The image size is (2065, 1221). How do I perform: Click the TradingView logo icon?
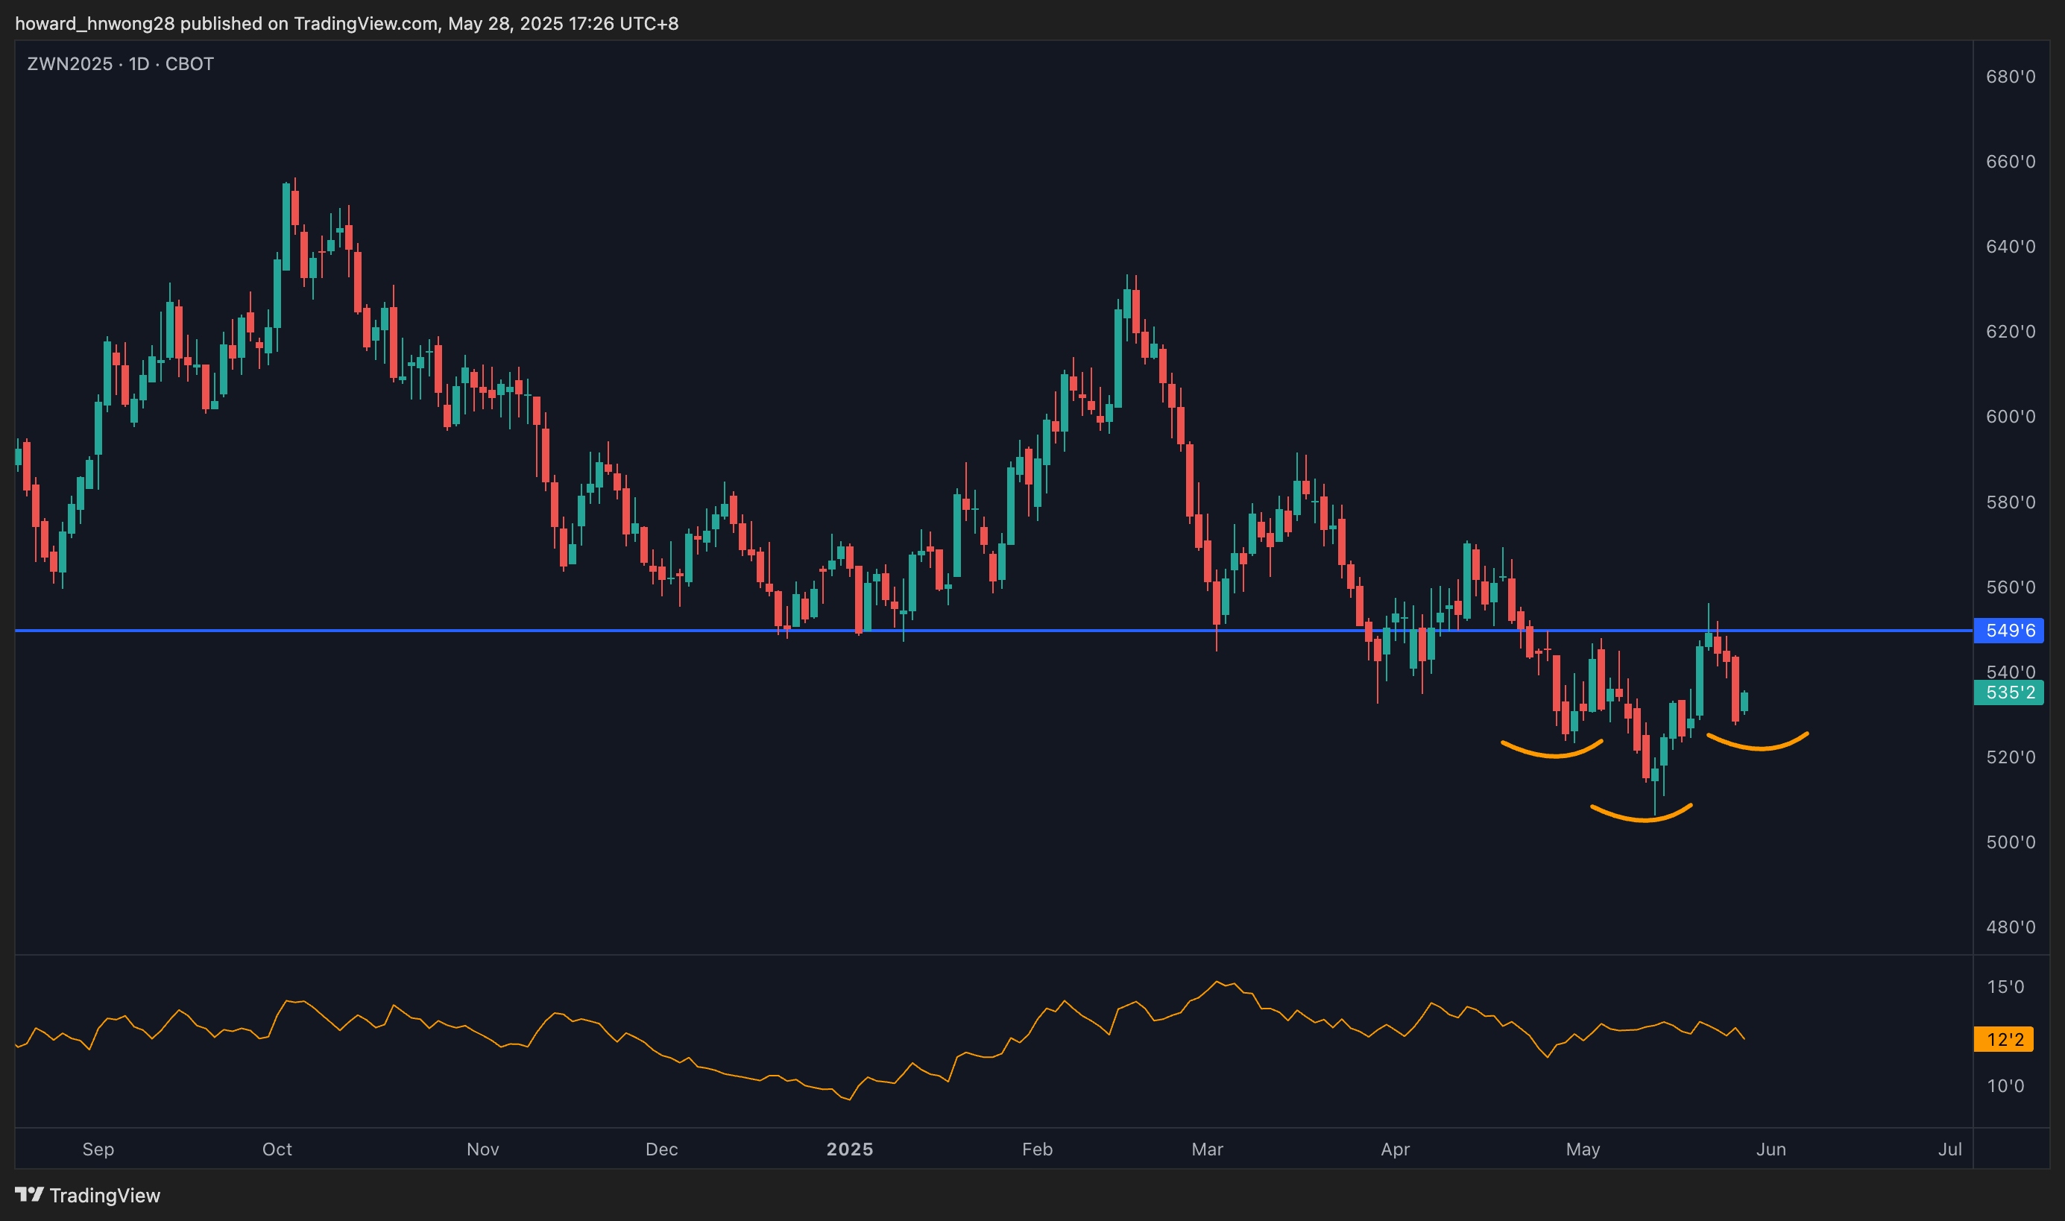click(x=29, y=1194)
